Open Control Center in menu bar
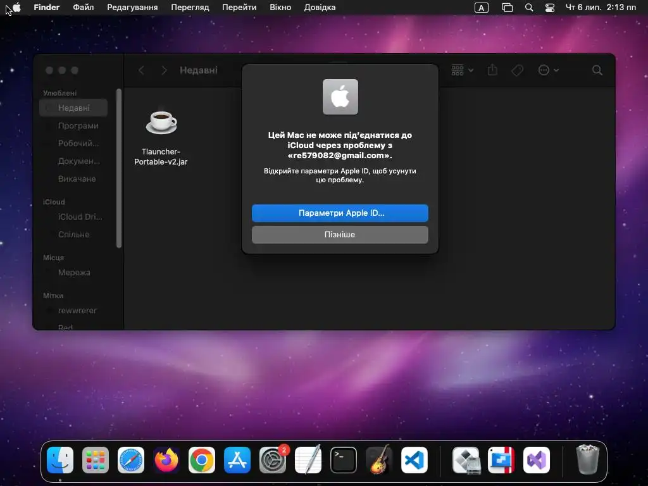648x486 pixels. (x=550, y=8)
